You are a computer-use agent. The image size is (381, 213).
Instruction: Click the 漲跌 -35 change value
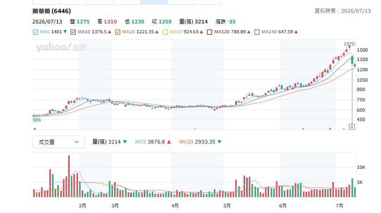click(225, 22)
